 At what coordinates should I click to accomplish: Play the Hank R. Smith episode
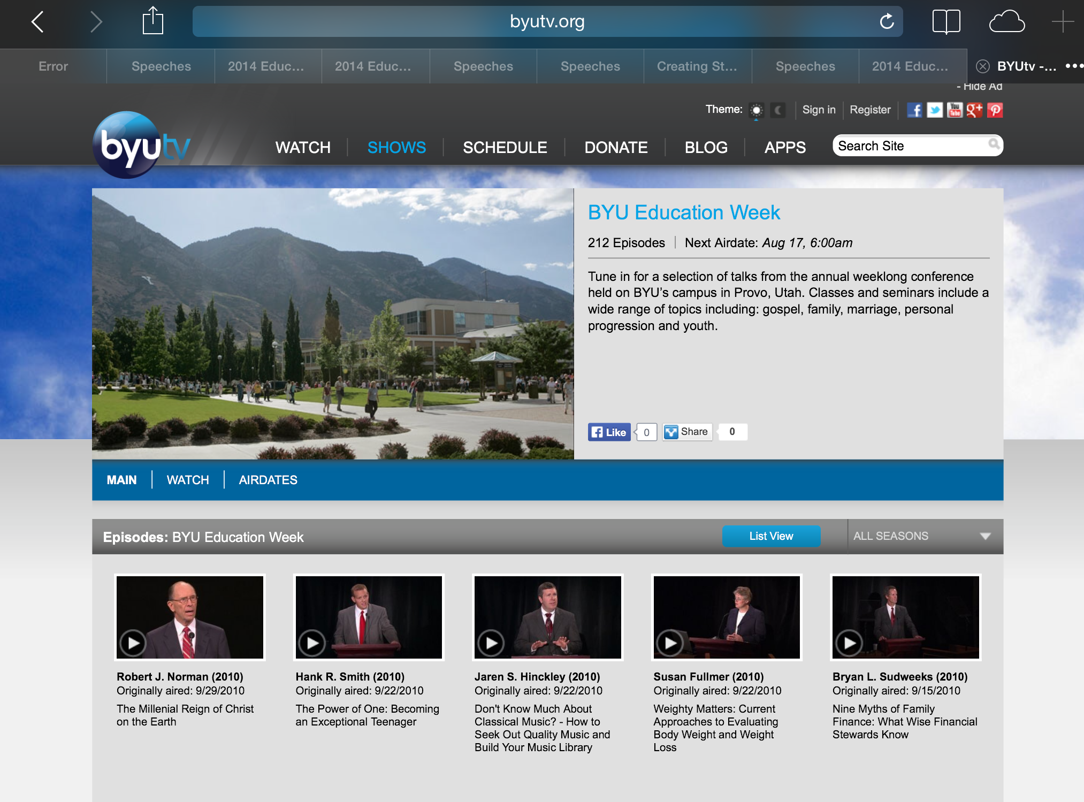[x=369, y=617]
